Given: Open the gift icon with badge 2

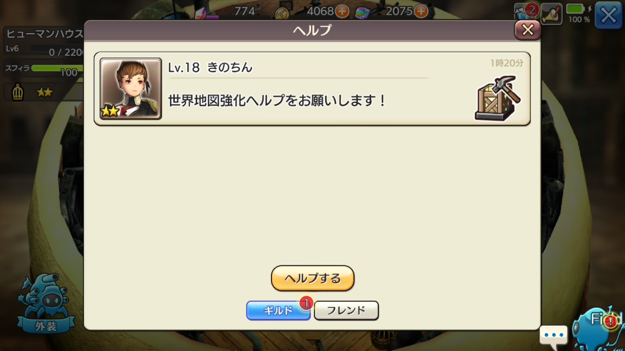Looking at the screenshot, I should tap(526, 13).
